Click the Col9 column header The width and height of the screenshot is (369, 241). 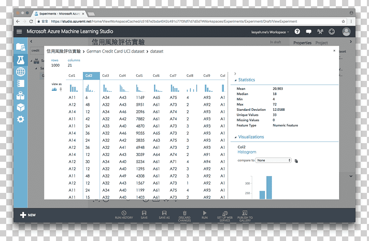206,75
